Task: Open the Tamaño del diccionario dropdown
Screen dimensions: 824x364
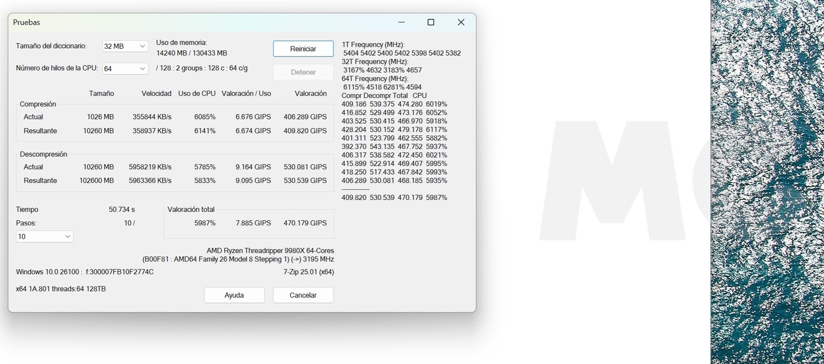Action: point(125,46)
